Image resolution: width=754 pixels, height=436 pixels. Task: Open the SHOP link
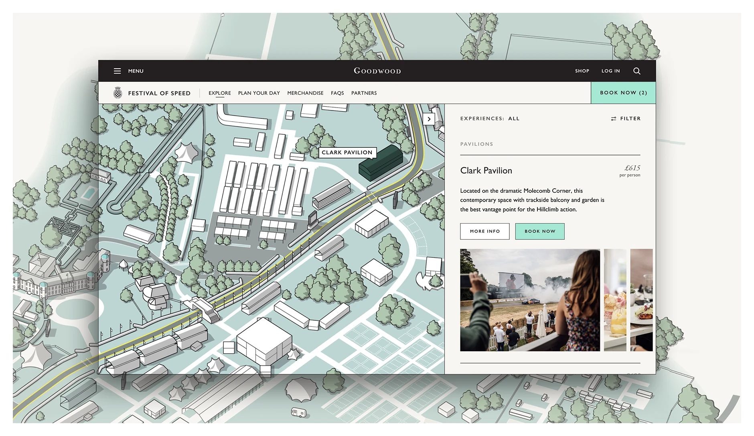pyautogui.click(x=582, y=71)
